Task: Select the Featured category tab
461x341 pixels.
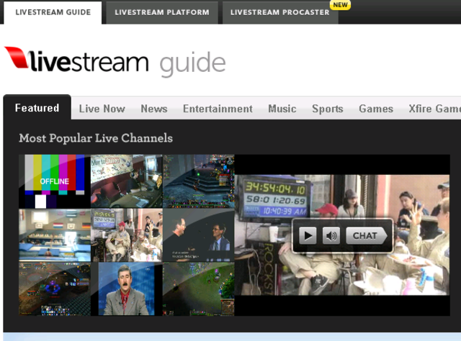Action: click(37, 108)
